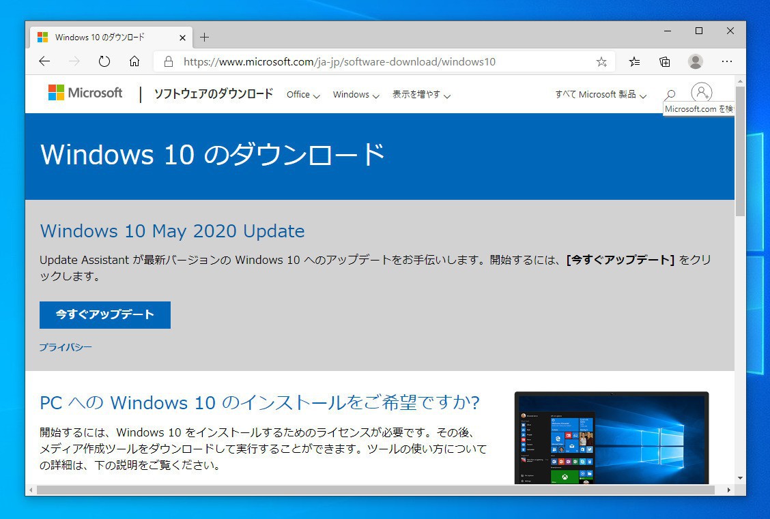
Task: Minimize the Edge browser window
Action: click(668, 31)
